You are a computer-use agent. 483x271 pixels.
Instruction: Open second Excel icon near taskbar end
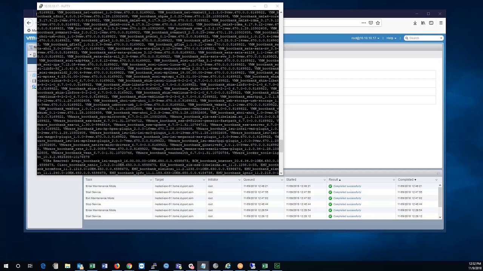(x=265, y=266)
